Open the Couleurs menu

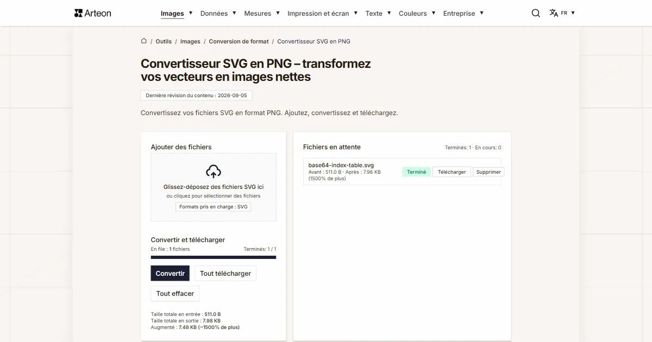tap(413, 14)
